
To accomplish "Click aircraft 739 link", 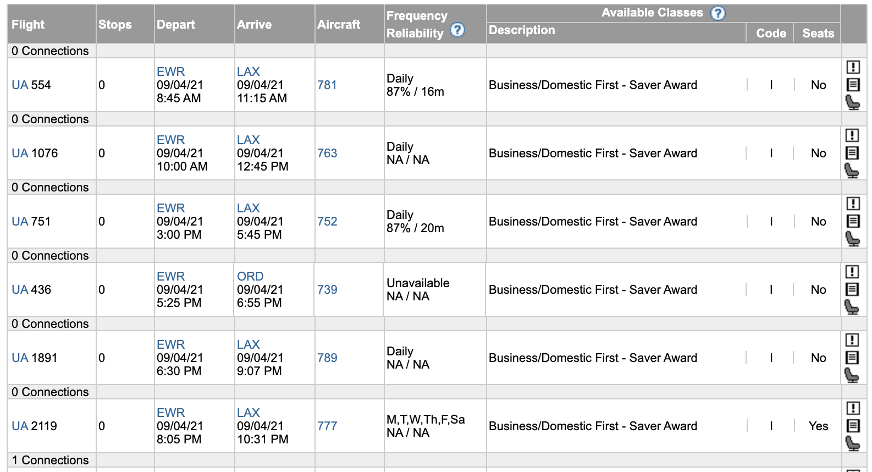I will point(327,290).
